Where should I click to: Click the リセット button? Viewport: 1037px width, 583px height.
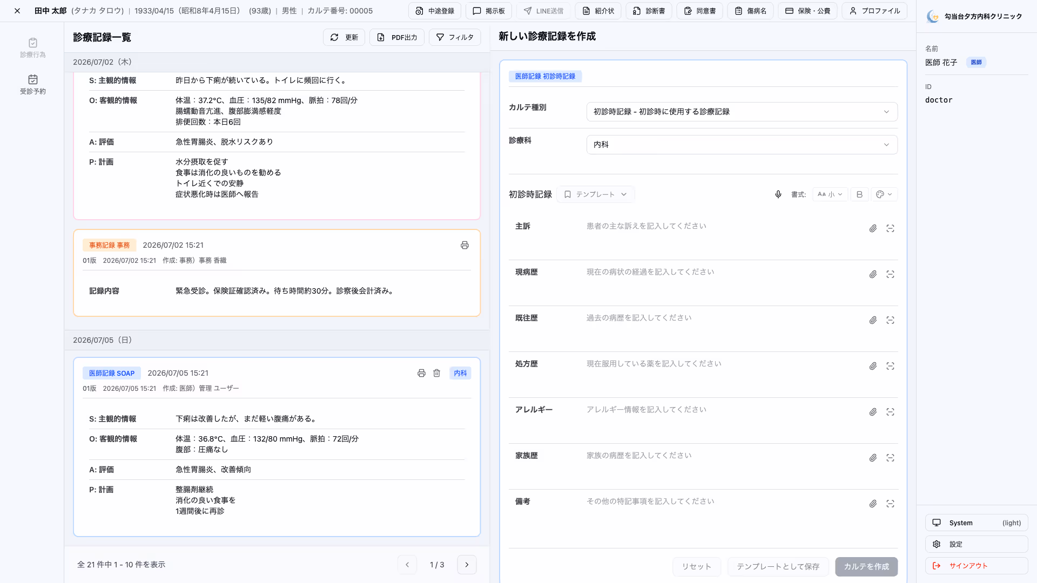pyautogui.click(x=697, y=566)
